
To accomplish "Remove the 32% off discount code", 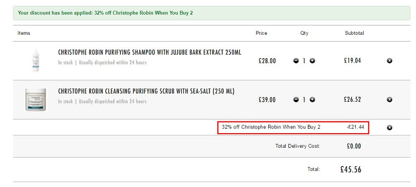I will tap(389, 128).
